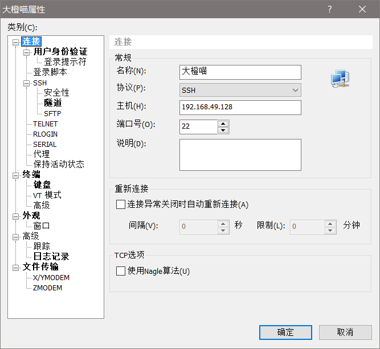The image size is (380, 349).
Task: Click the 主机 input field with IP
Action: pos(240,108)
